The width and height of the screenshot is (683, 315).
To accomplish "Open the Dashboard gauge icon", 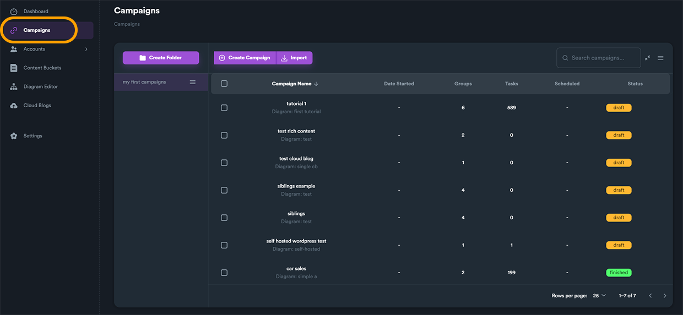I will pos(14,12).
